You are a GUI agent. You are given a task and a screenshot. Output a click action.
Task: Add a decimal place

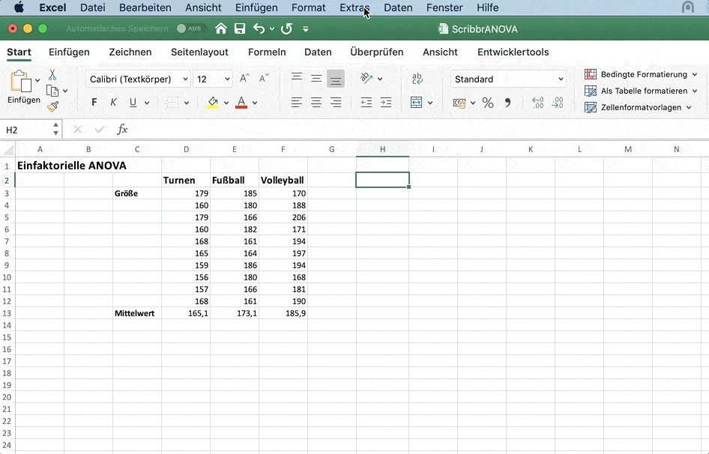(537, 103)
